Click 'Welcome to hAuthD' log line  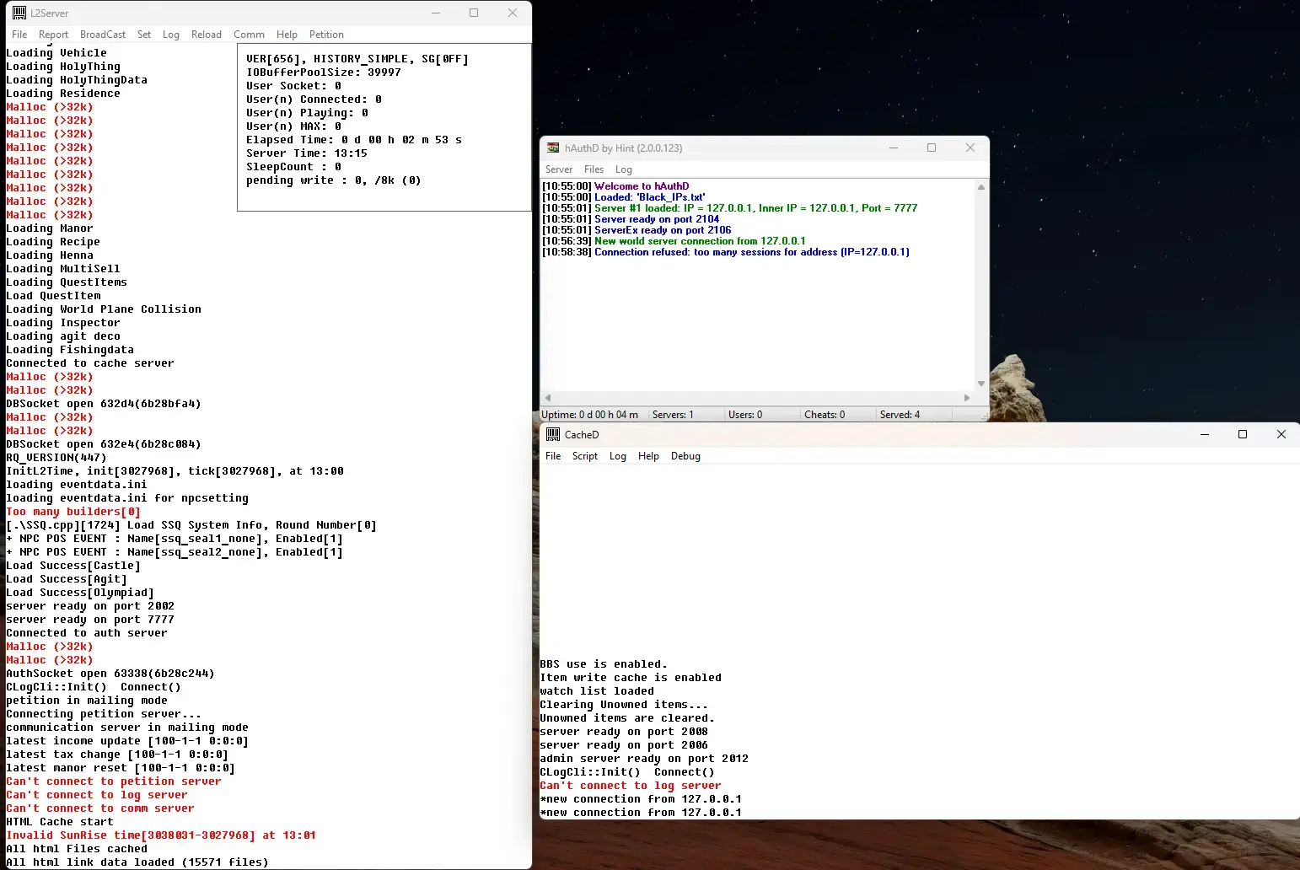click(615, 186)
